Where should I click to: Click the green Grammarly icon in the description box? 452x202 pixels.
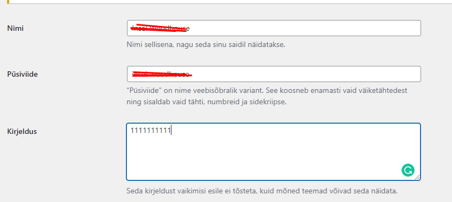click(408, 170)
